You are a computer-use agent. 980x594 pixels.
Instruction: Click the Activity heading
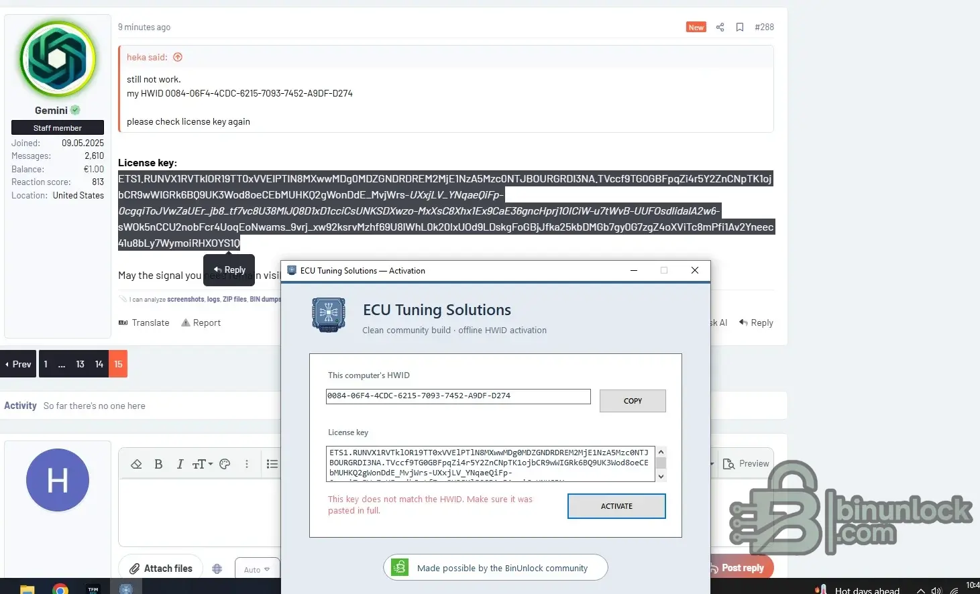click(20, 406)
